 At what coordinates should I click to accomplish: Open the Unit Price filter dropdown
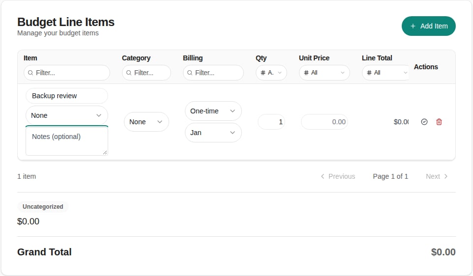pos(325,73)
